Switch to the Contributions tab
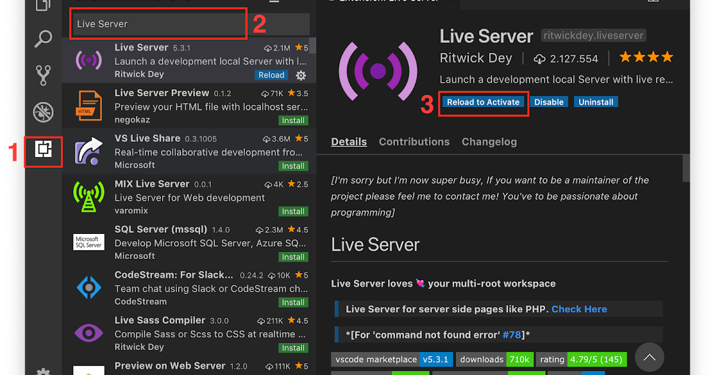The width and height of the screenshot is (715, 375). tap(414, 142)
